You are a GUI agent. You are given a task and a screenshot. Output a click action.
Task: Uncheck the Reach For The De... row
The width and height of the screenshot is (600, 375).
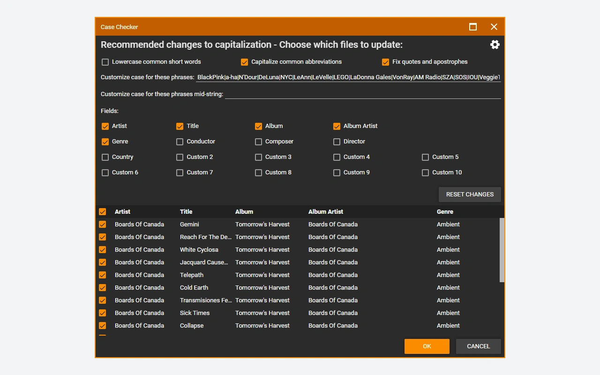click(x=102, y=237)
